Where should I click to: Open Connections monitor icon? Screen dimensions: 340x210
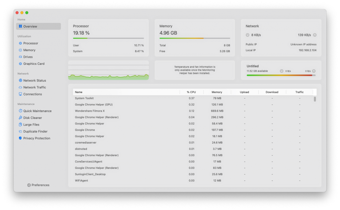tap(20, 94)
